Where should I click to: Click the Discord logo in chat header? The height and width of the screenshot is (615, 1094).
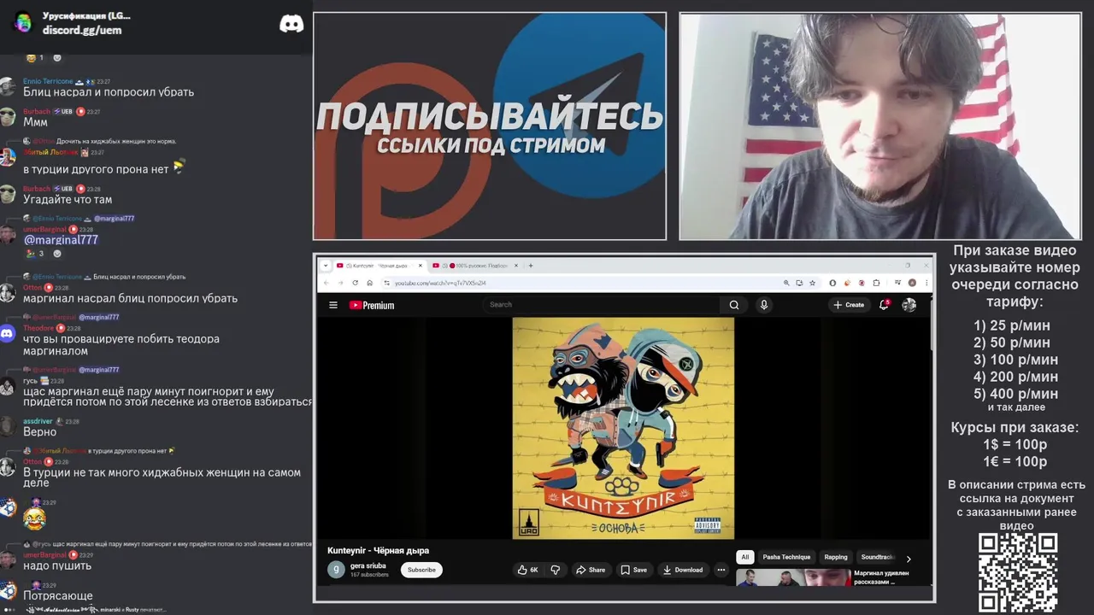click(291, 24)
